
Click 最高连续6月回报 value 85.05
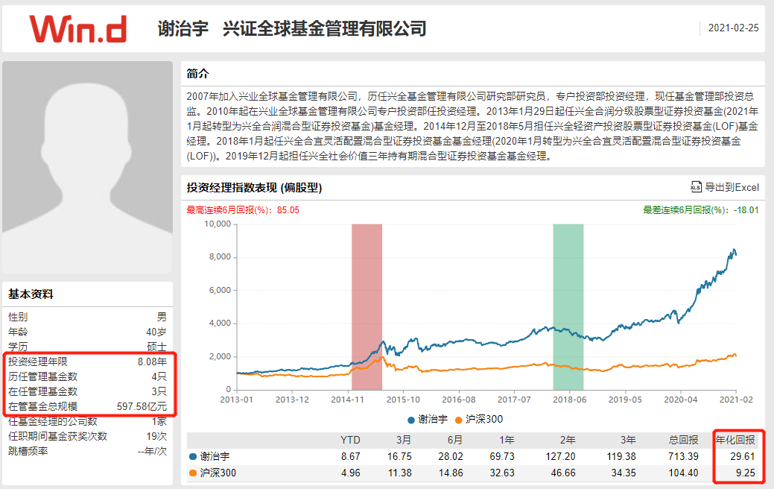pos(288,210)
